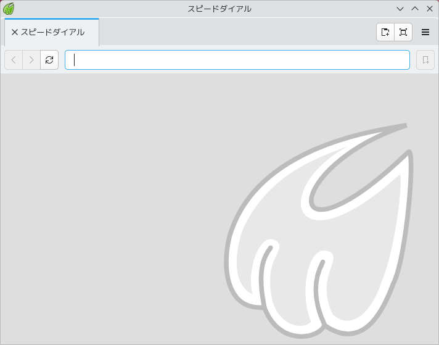Maximize the browser window
Image resolution: width=439 pixels, height=345 pixels.
click(x=415, y=9)
